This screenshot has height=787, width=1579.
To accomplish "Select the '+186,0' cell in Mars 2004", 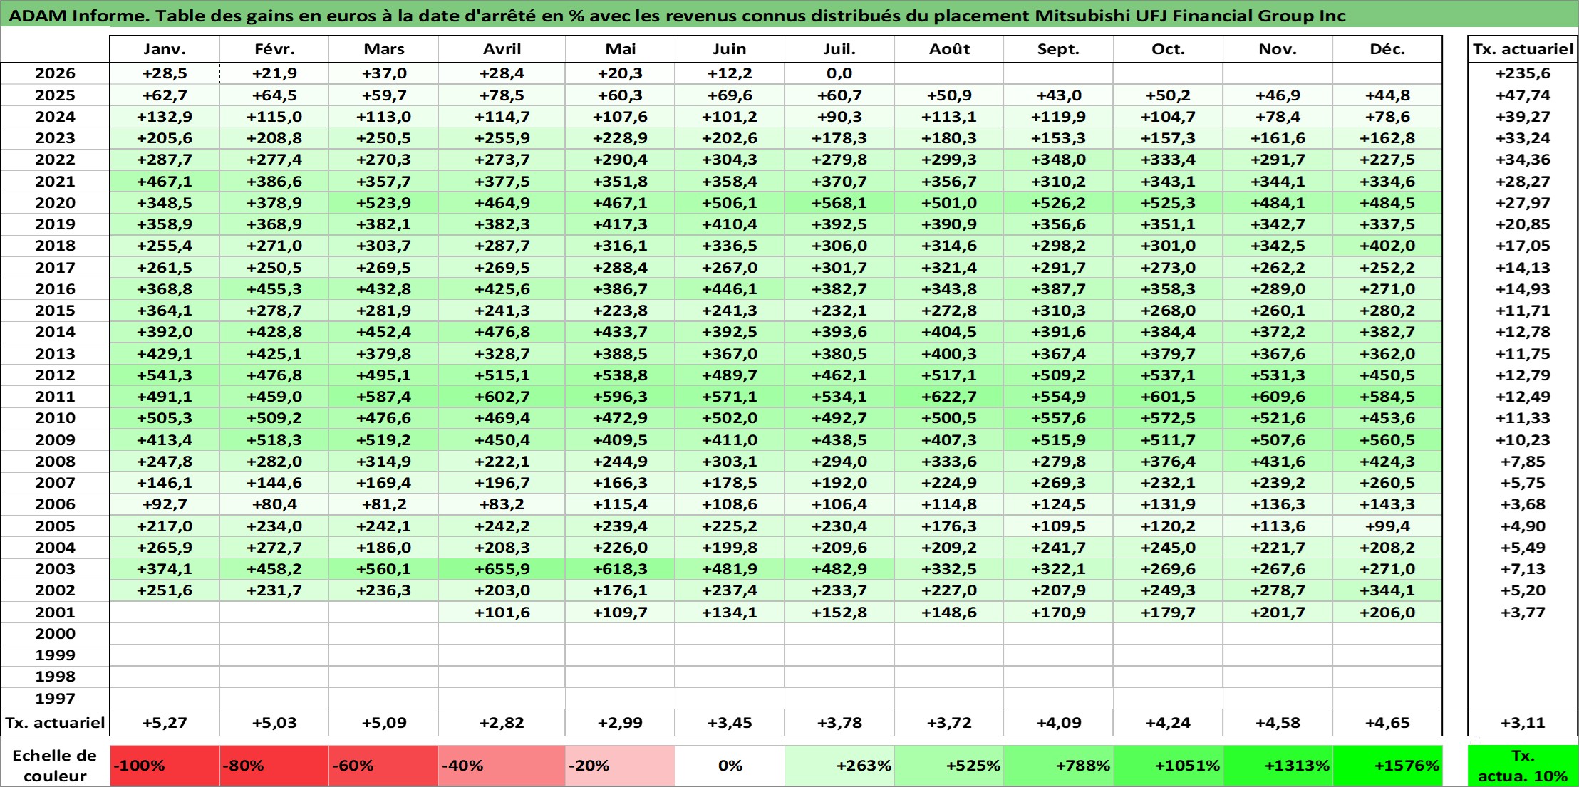I will point(383,548).
